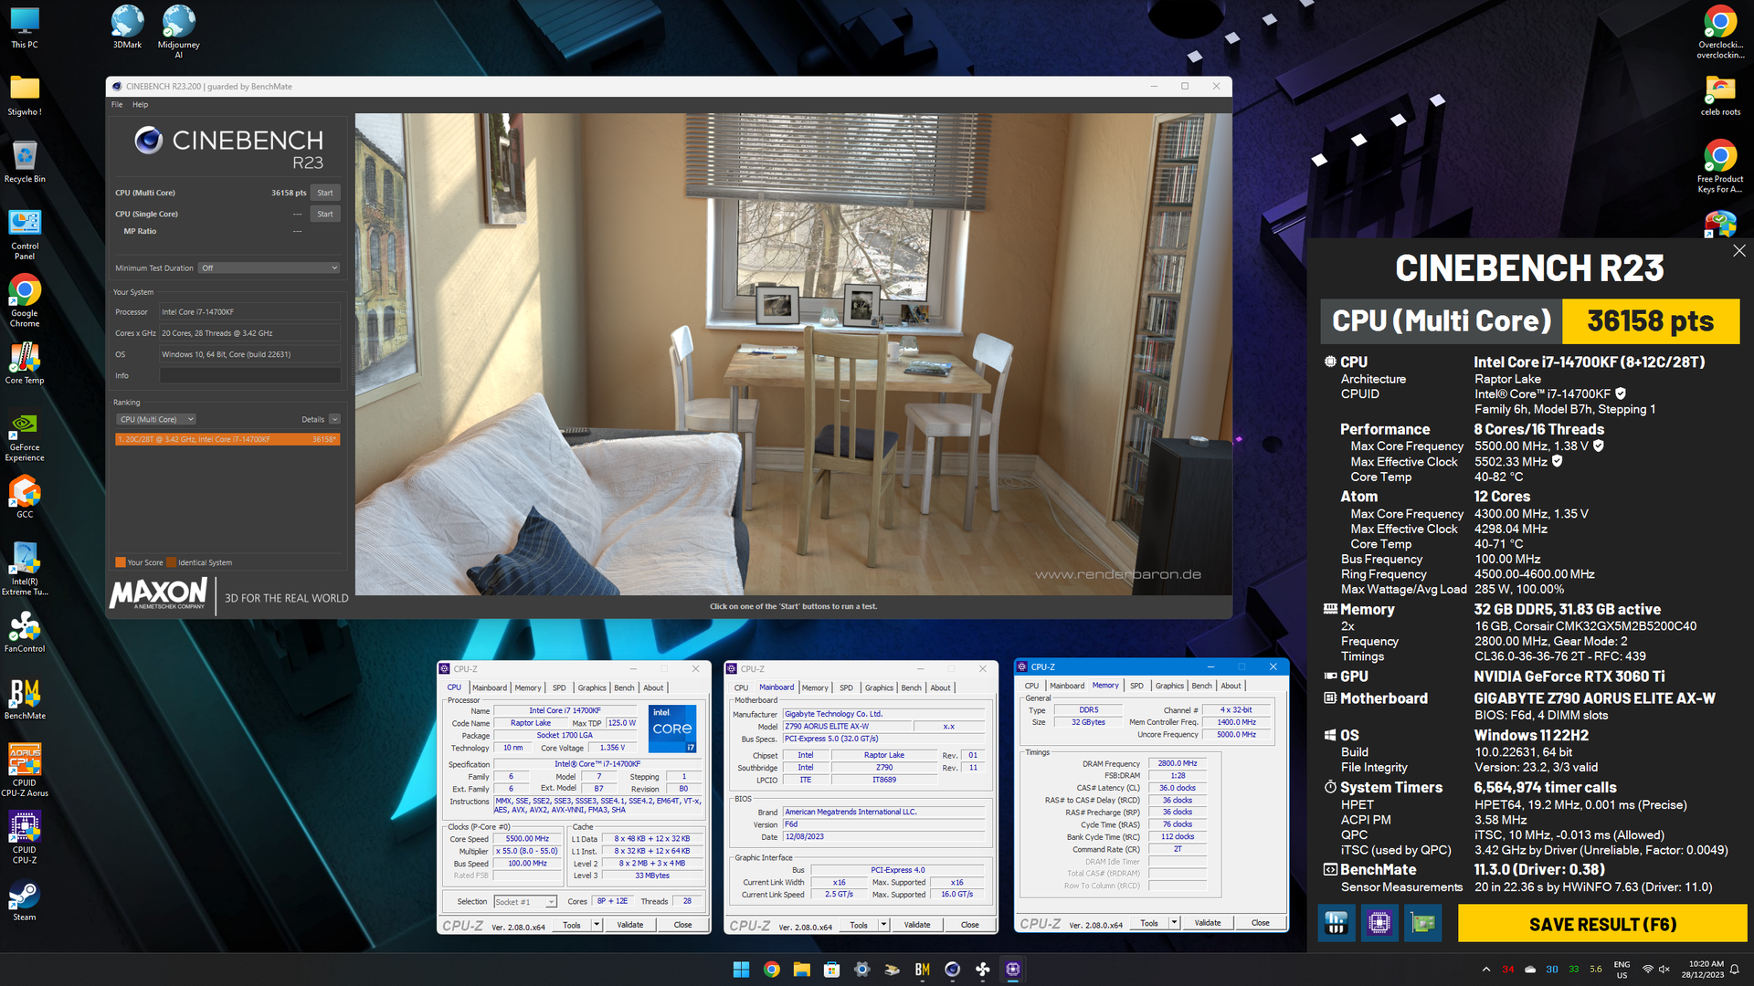This screenshot has width=1754, height=986.
Task: Open notification bell in system tray
Action: click(1734, 970)
